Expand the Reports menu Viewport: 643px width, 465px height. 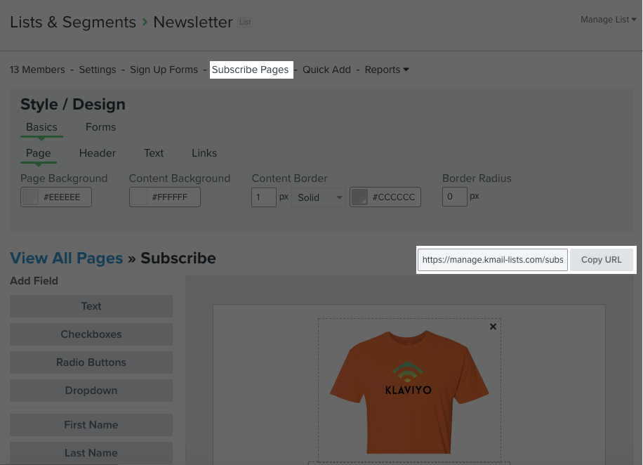(387, 70)
